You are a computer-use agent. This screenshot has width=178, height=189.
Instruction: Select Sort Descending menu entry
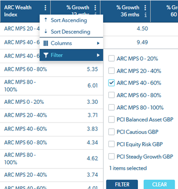[72, 32]
